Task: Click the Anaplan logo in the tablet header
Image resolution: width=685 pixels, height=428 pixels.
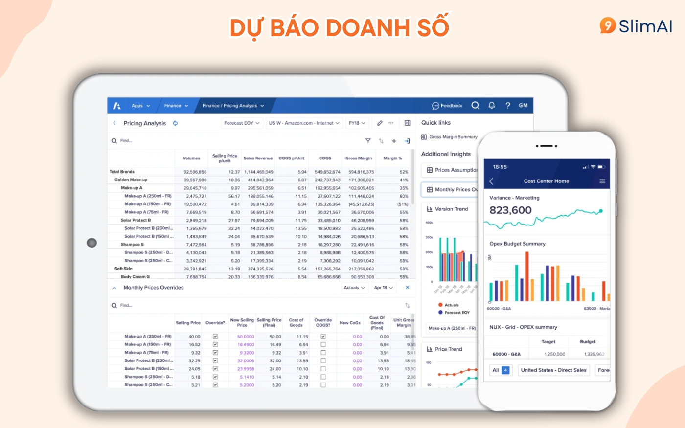Action: coord(117,106)
